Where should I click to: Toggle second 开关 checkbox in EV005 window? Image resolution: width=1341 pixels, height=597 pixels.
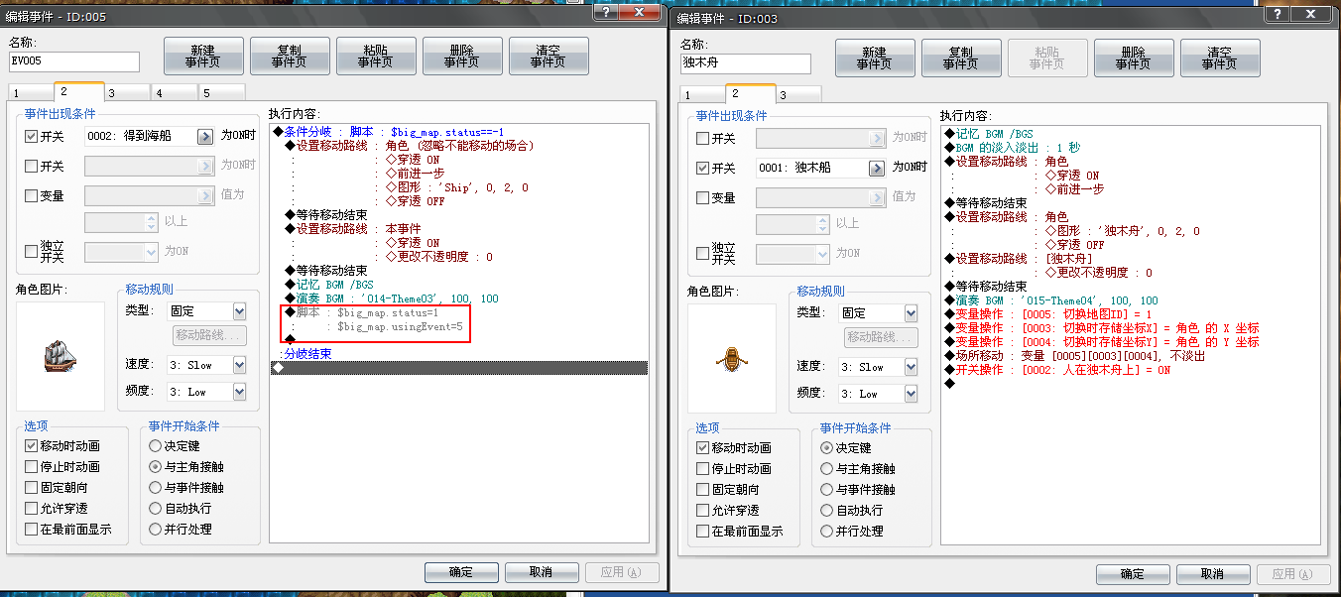click(x=32, y=166)
